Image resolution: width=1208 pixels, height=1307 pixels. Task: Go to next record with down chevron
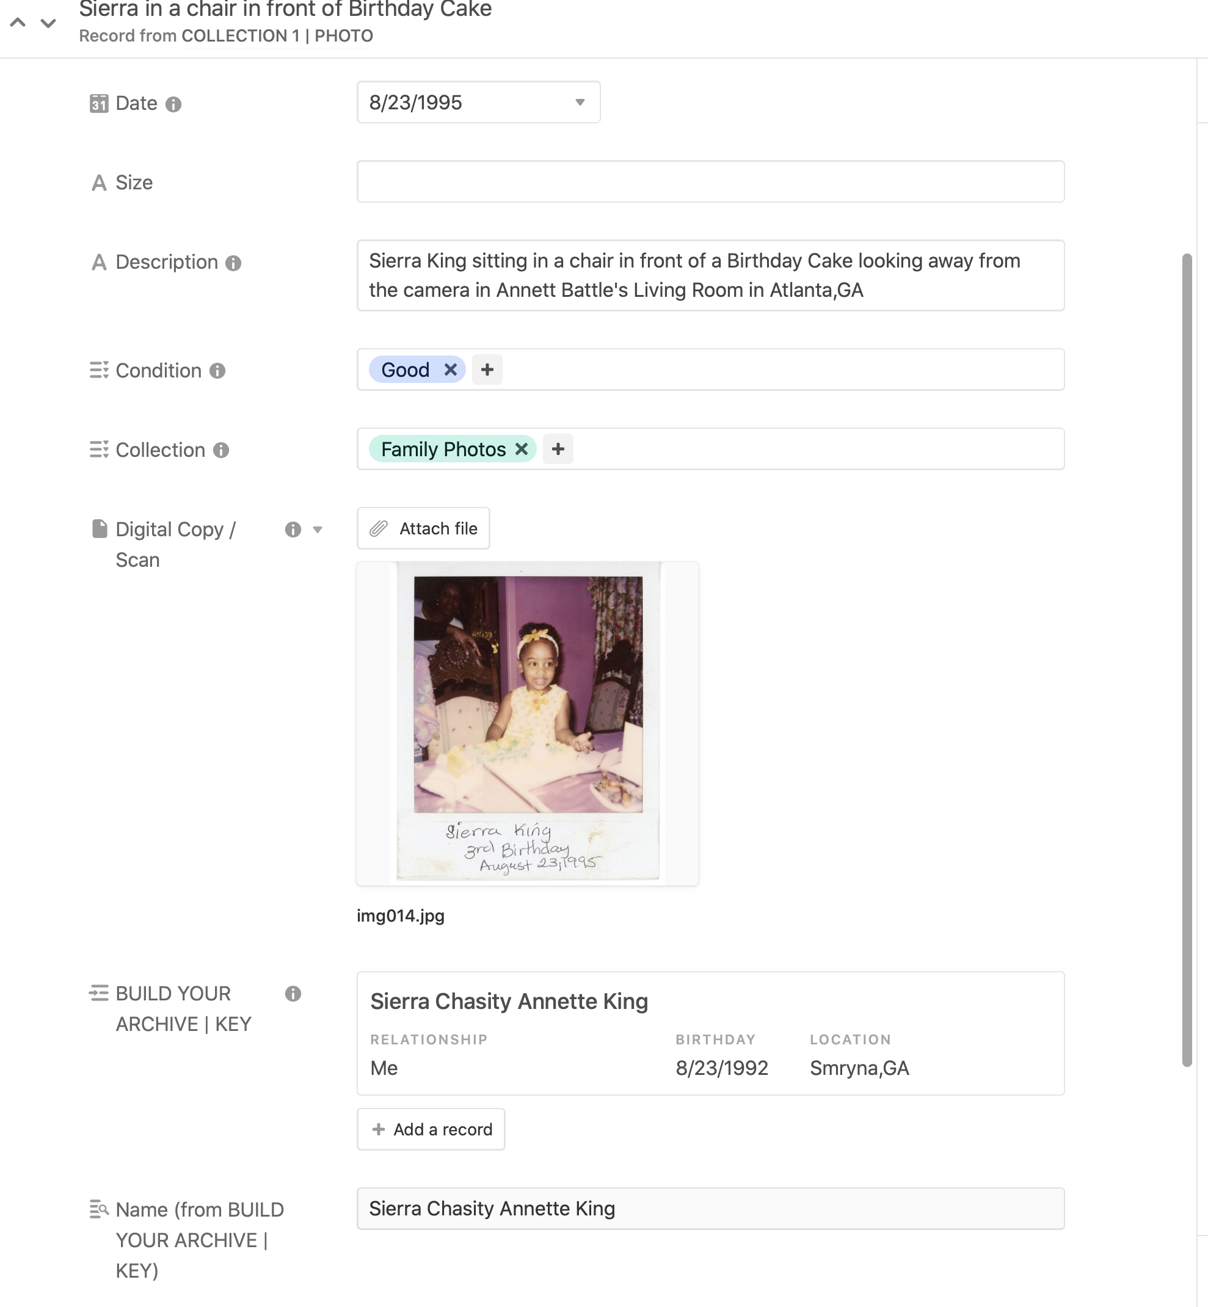tap(48, 23)
